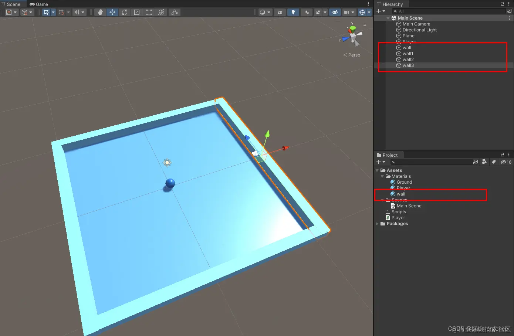Switch to the Game tab
The height and width of the screenshot is (336, 514).
click(x=39, y=4)
